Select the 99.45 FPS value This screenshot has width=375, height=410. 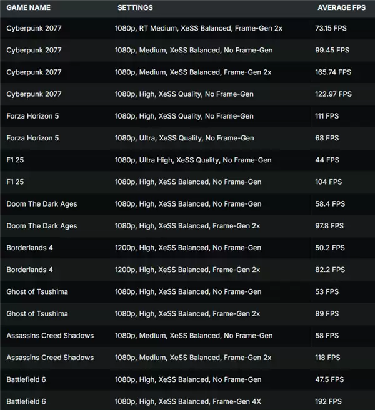[x=332, y=50]
